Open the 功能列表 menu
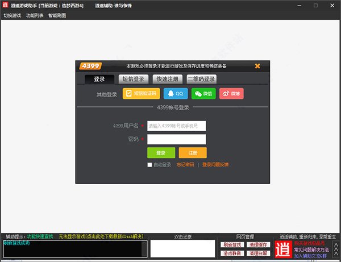The width and height of the screenshot is (341, 262). [34, 15]
